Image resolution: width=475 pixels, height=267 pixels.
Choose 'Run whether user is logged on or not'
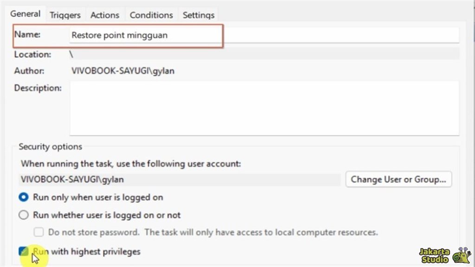(24, 215)
